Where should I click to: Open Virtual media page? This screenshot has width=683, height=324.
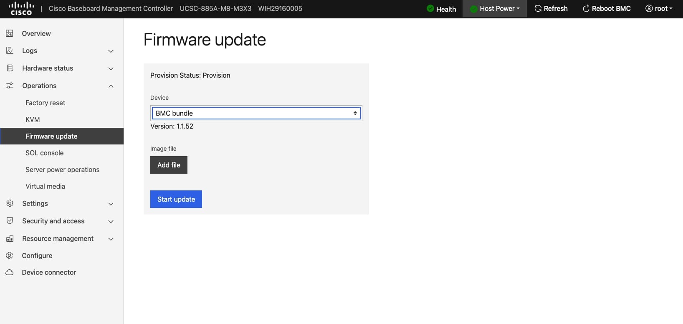(45, 186)
